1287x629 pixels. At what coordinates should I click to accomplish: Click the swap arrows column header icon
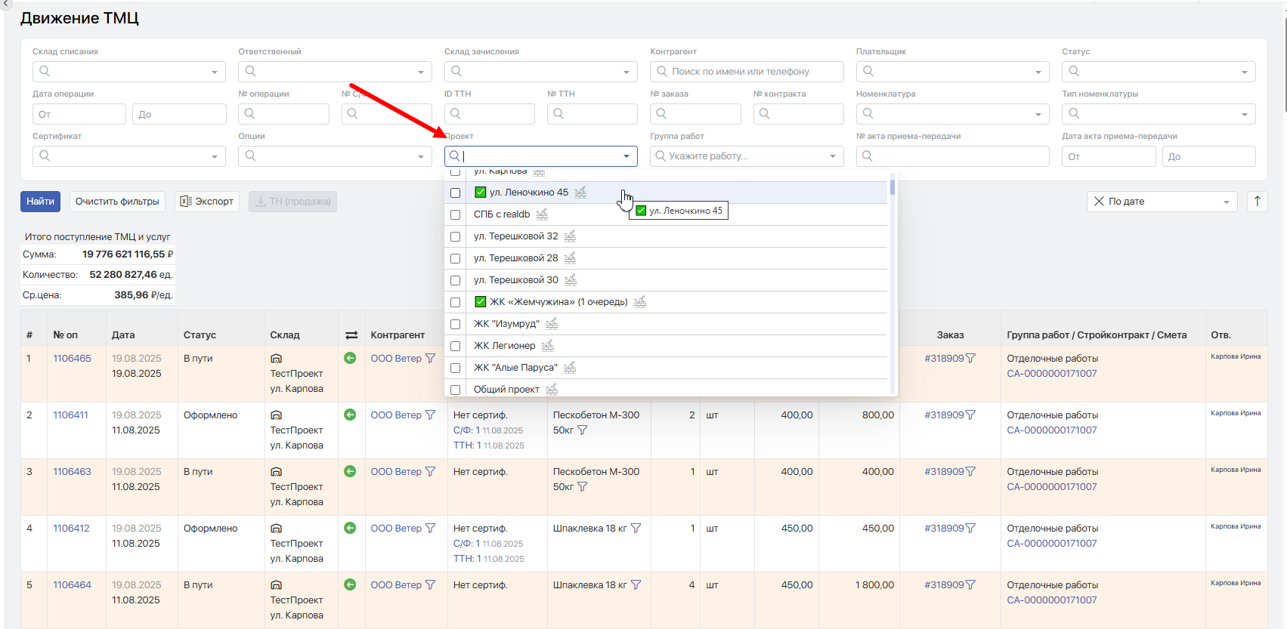tap(351, 335)
